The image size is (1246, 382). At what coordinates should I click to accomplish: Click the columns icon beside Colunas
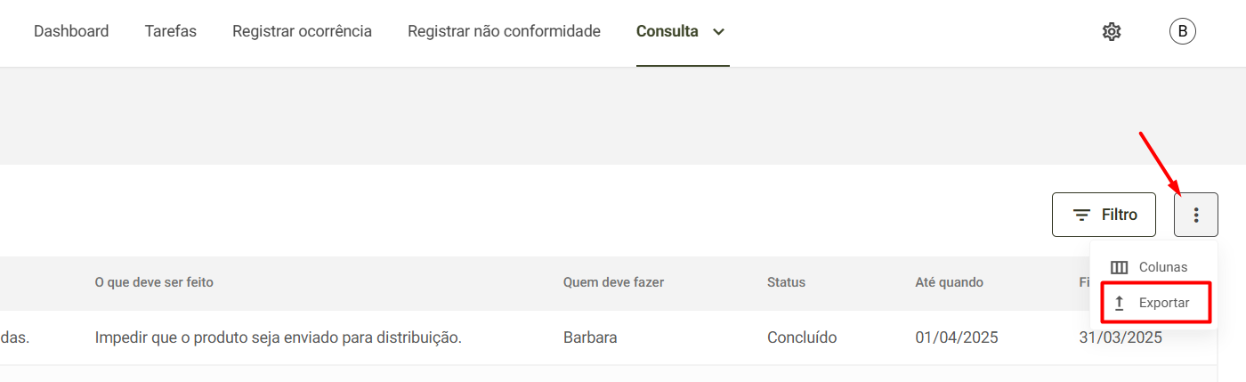tap(1120, 267)
